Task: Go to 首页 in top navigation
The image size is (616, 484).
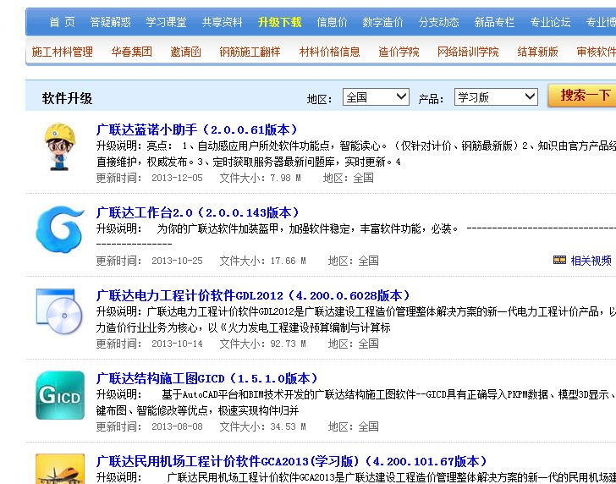Action: 62,22
